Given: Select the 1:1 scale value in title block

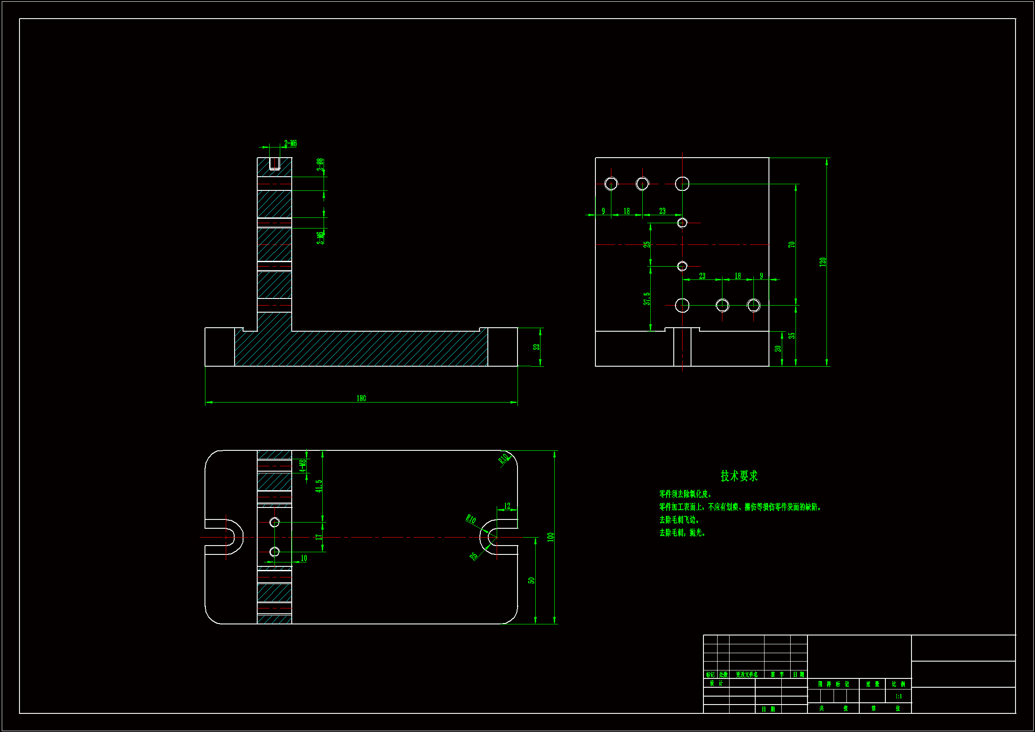Looking at the screenshot, I should point(898,697).
